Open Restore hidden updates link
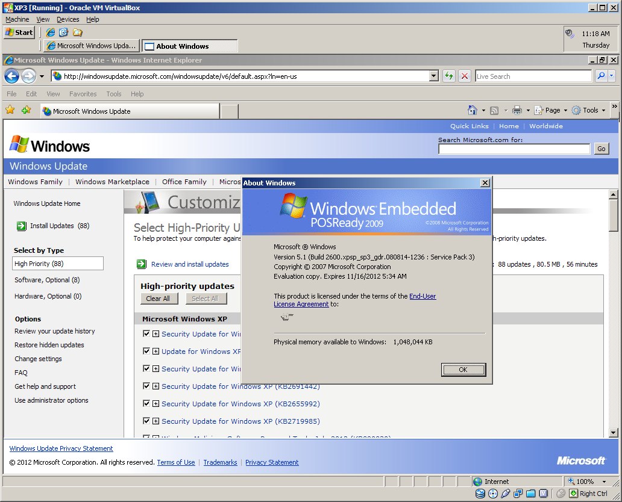This screenshot has height=502, width=622. (x=49, y=345)
